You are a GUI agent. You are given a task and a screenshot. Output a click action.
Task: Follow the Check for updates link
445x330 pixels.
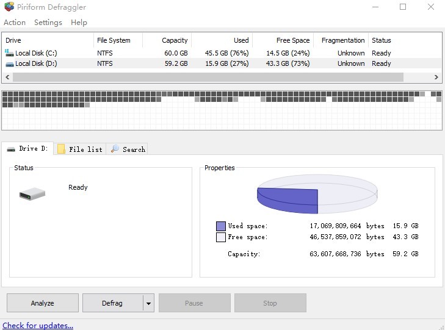point(38,325)
